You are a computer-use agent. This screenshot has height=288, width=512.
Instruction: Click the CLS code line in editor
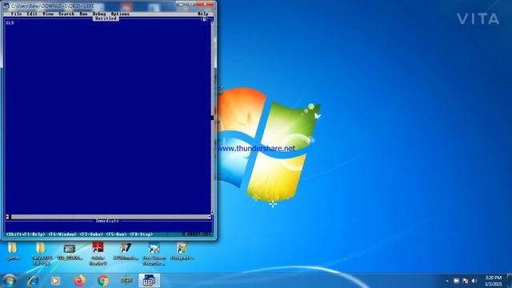pyautogui.click(x=10, y=23)
